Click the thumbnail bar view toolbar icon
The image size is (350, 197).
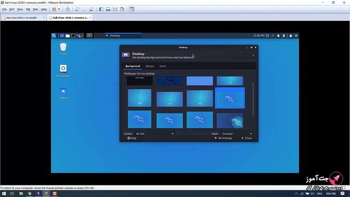[x=108, y=9]
